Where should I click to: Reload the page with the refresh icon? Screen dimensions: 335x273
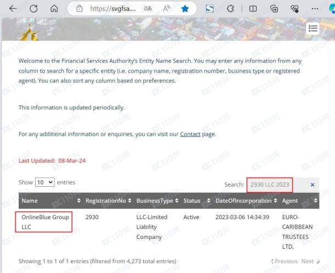tap(33, 9)
